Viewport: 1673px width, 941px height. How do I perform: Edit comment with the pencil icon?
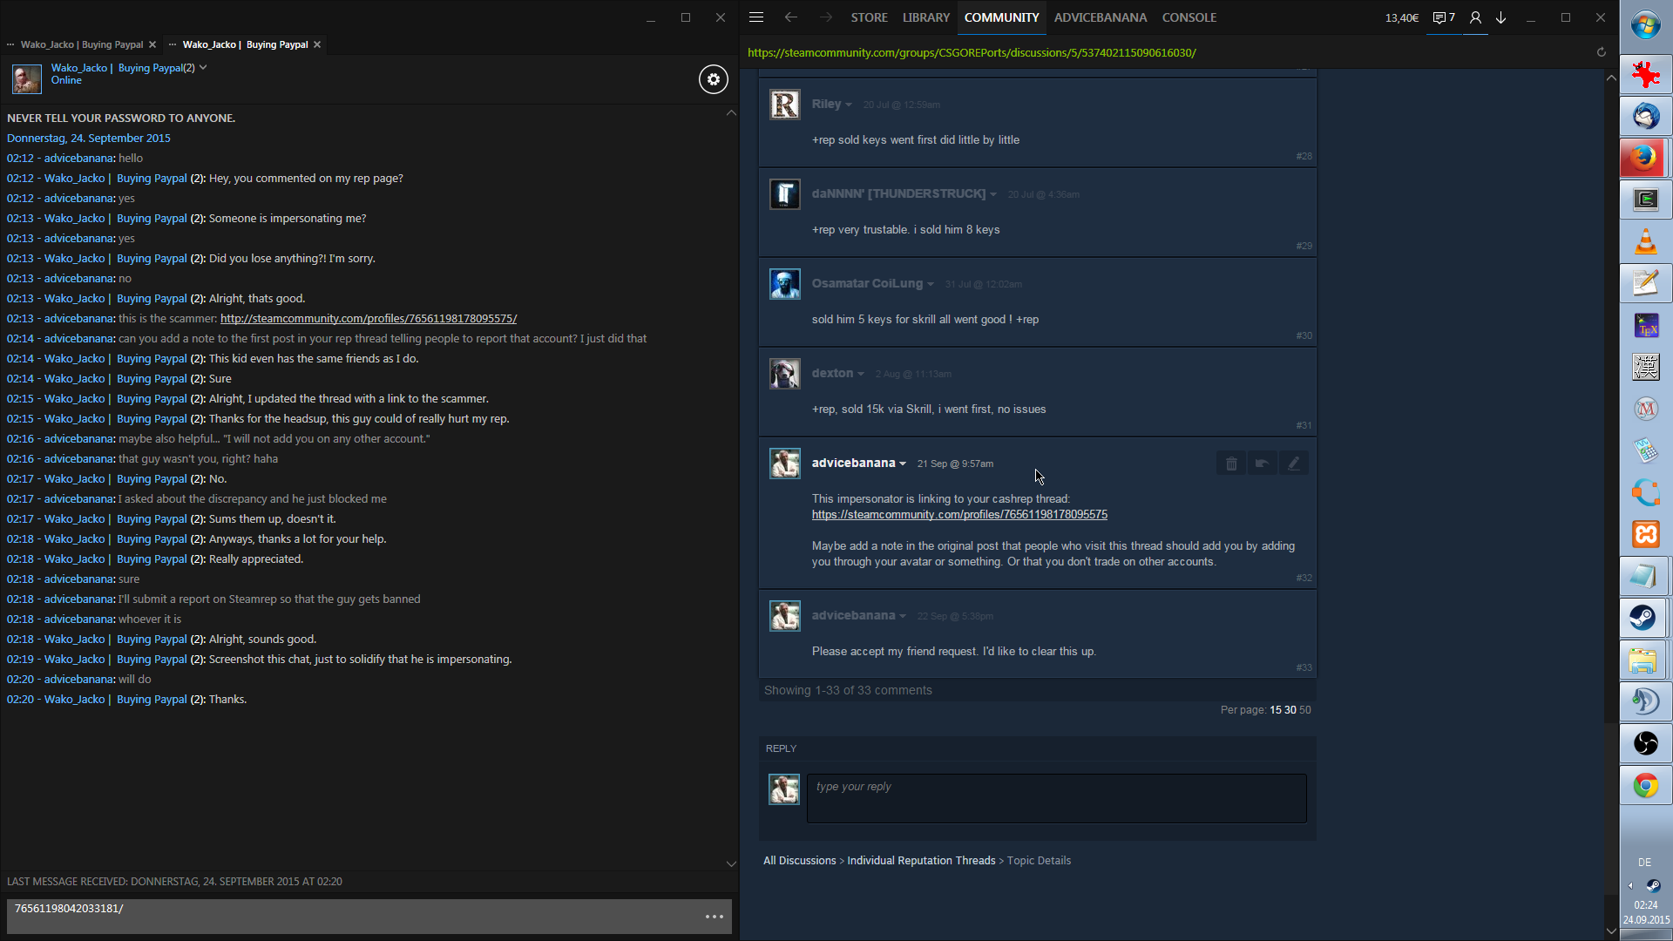(x=1294, y=464)
